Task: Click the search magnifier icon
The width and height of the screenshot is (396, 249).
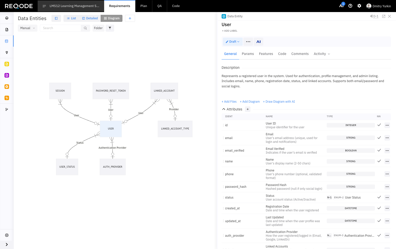Action: pos(85,28)
